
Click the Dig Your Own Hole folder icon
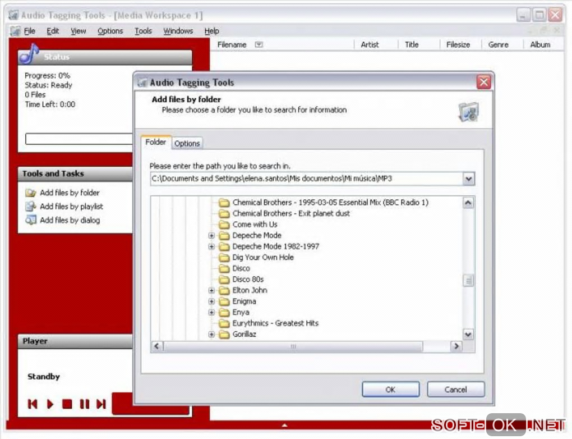pos(224,258)
